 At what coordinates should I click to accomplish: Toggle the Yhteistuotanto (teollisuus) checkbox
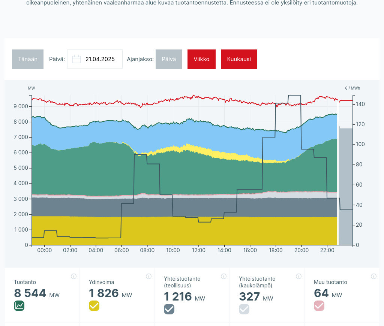[169, 309]
